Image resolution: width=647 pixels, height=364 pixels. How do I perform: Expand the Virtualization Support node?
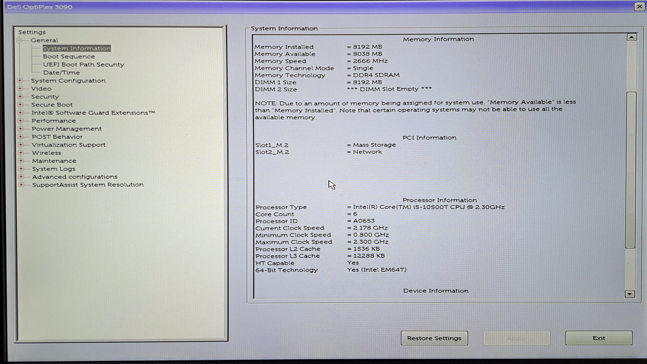(20, 145)
